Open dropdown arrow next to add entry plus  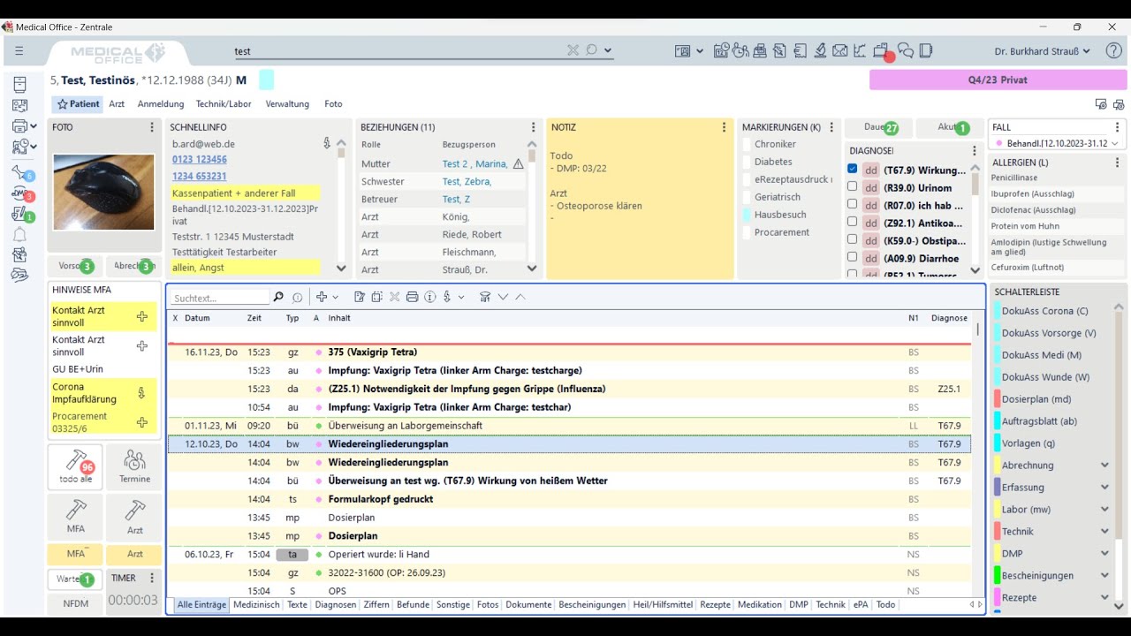335,297
